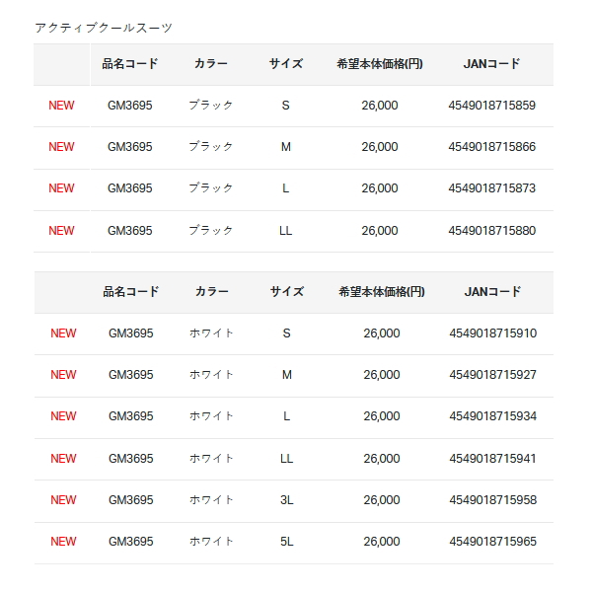This screenshot has height=592, width=592.
Task: Click JAN code 4549018715859
Action: pyautogui.click(x=491, y=106)
